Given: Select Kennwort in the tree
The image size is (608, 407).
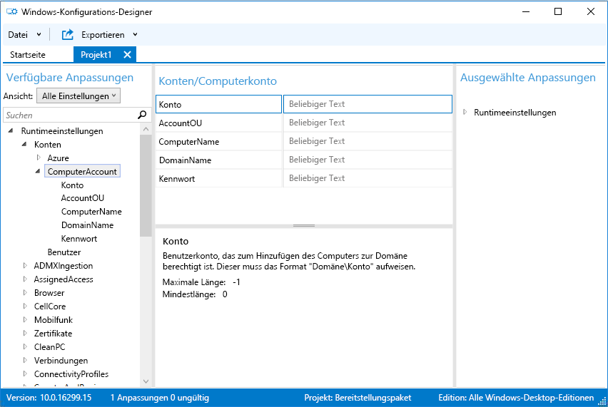Looking at the screenshot, I should (x=79, y=239).
